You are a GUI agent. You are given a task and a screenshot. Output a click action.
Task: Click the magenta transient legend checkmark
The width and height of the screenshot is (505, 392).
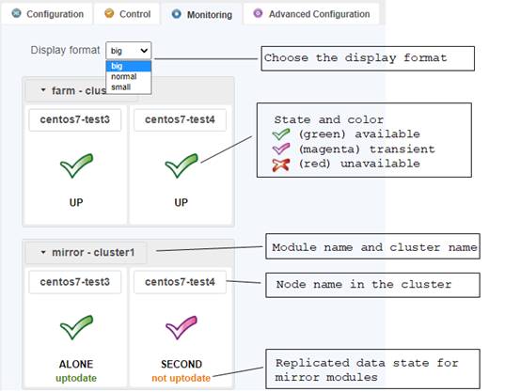click(x=281, y=149)
